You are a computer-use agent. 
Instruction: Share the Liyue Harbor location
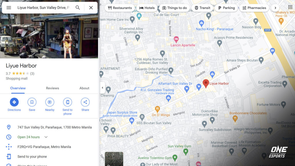[x=85, y=102]
